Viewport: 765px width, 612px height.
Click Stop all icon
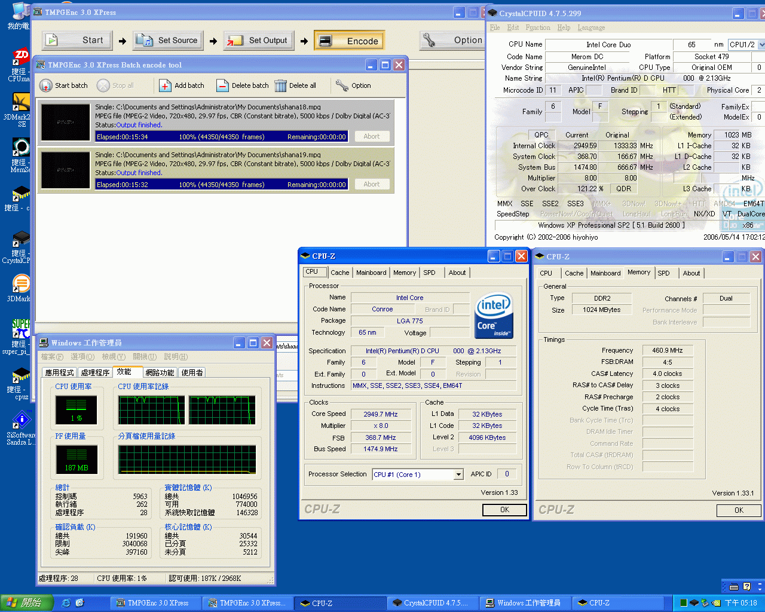click(x=103, y=85)
